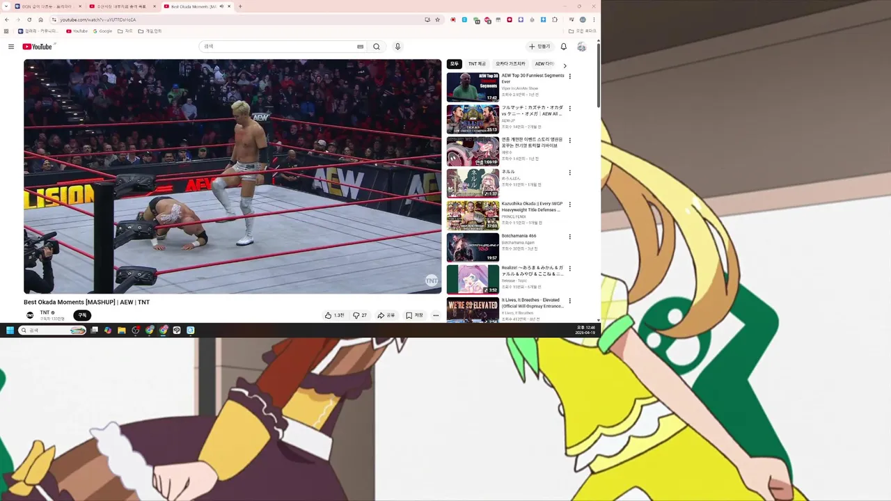The image size is (891, 501).
Task: Open the ネルル video title
Action: pyautogui.click(x=508, y=172)
